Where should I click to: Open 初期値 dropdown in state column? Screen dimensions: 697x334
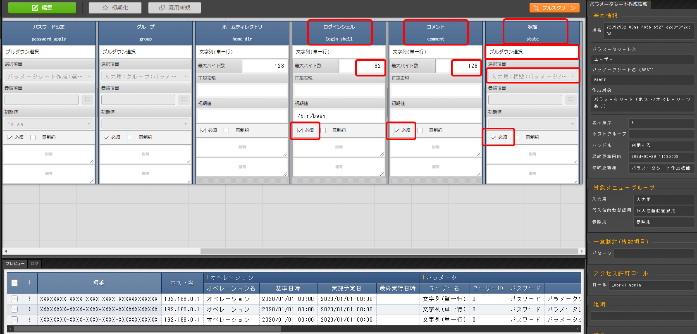(x=532, y=124)
